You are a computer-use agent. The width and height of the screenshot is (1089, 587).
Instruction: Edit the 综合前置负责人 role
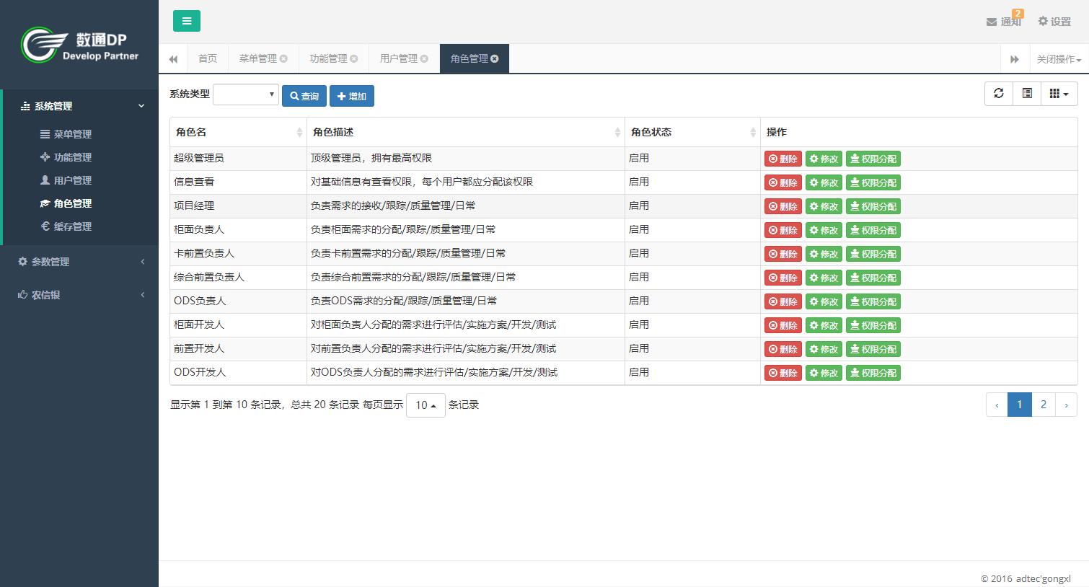click(824, 278)
